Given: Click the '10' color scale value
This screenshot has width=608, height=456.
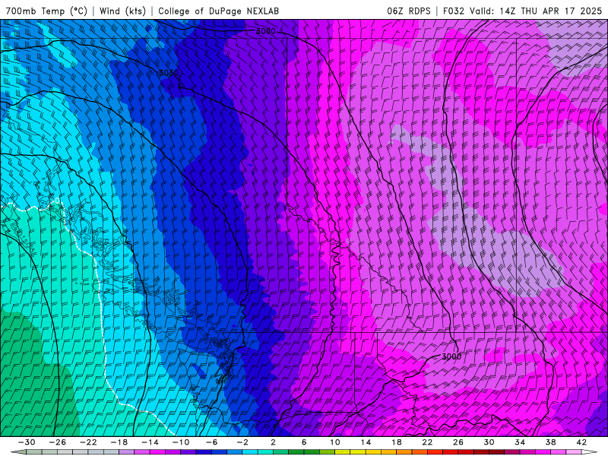Looking at the screenshot, I should (x=335, y=442).
